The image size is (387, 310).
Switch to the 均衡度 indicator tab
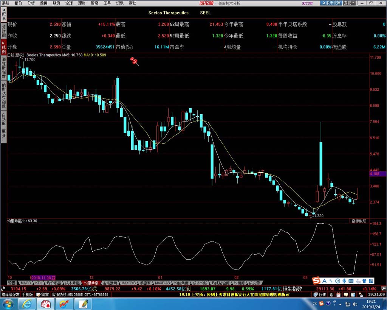click(x=239, y=283)
